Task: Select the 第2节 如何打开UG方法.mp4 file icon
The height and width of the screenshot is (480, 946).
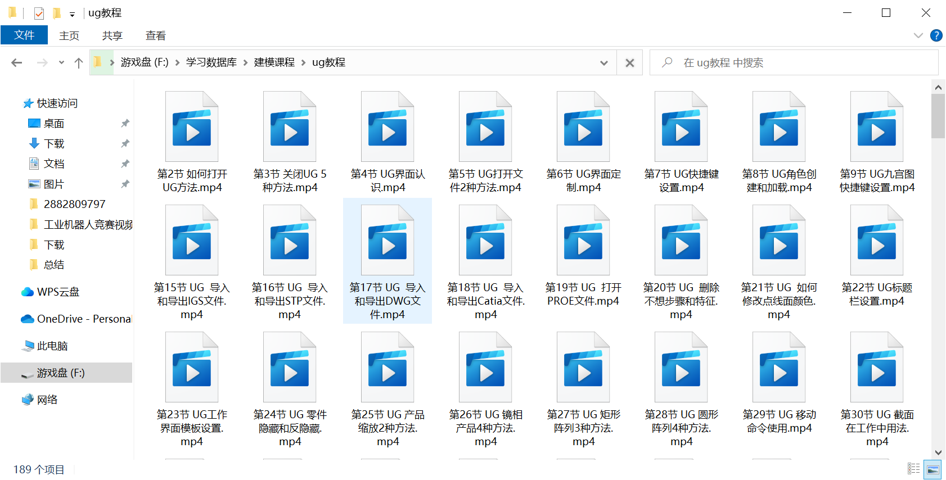Action: tap(192, 127)
